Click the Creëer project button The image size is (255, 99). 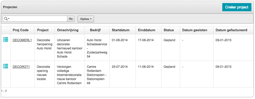coord(237,7)
